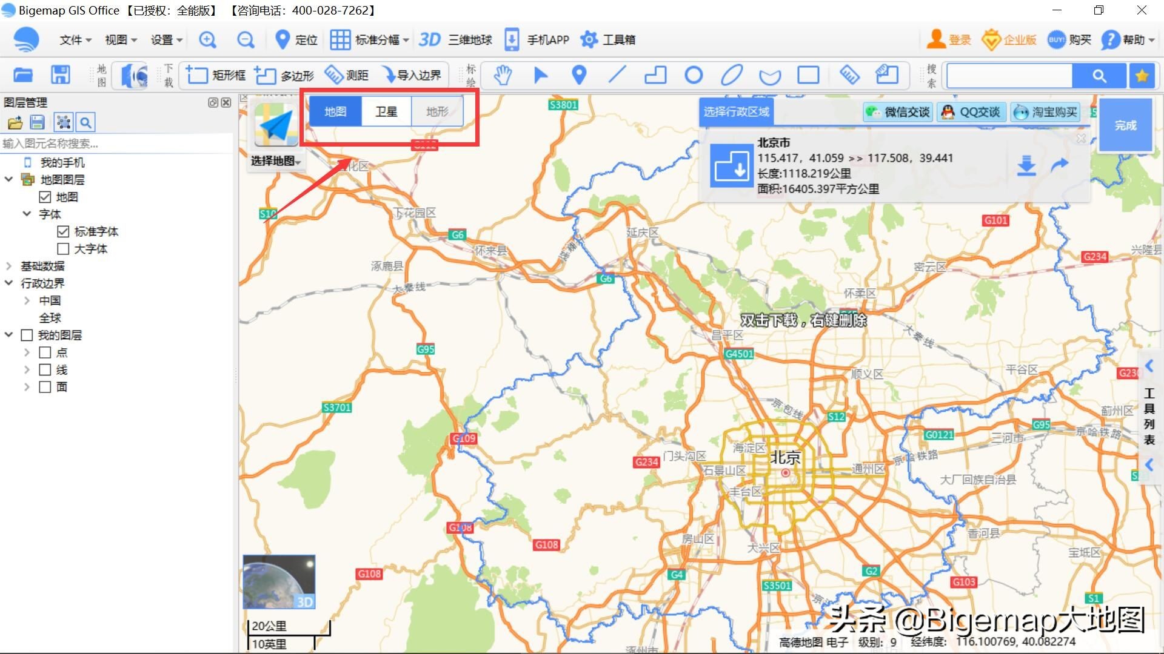
Task: Open the 3D 三维地球 view
Action: (456, 40)
